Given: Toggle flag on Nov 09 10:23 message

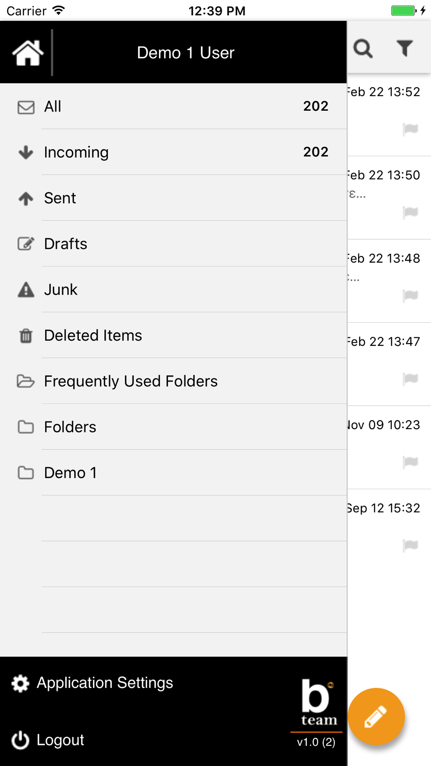Looking at the screenshot, I should [410, 462].
